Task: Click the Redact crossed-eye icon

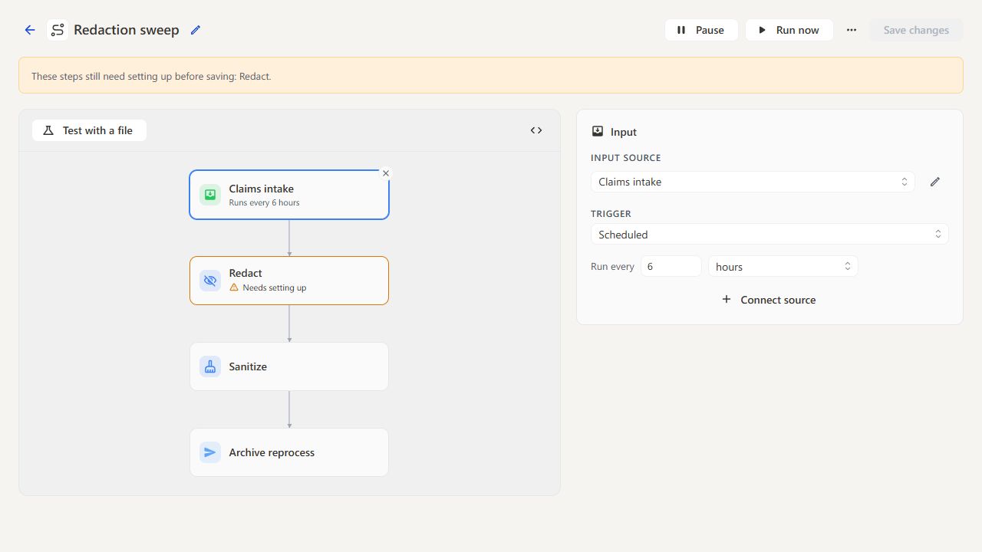Action: [x=210, y=281]
